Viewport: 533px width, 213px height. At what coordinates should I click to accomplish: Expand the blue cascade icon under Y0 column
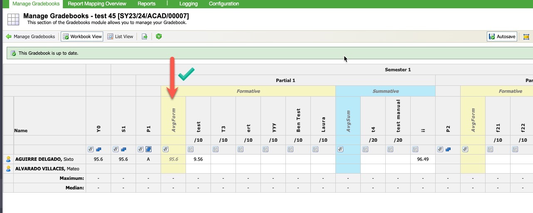pos(99,149)
